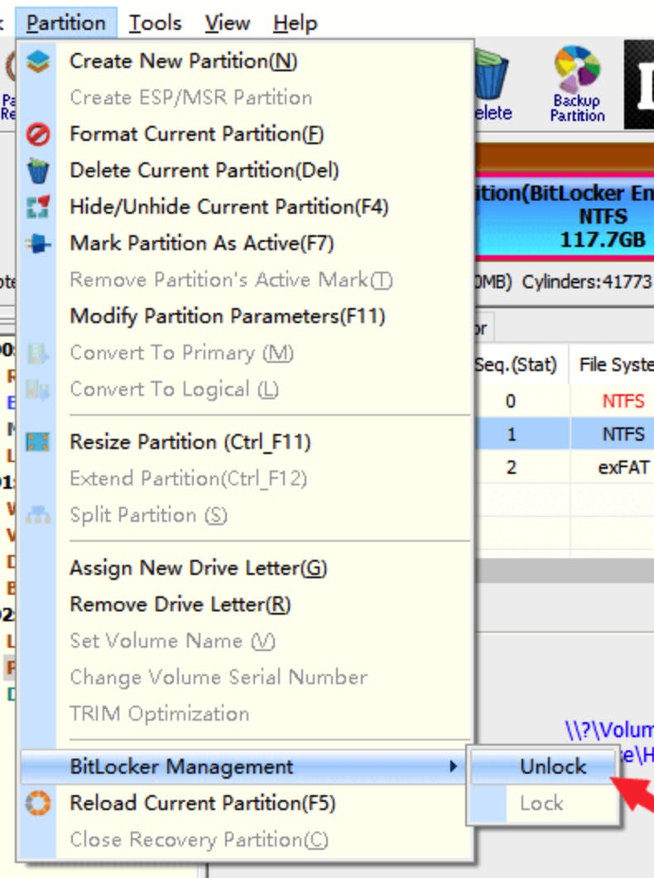Open the Partition menu
Screen dimensions: 654x878
pyautogui.click(x=66, y=23)
